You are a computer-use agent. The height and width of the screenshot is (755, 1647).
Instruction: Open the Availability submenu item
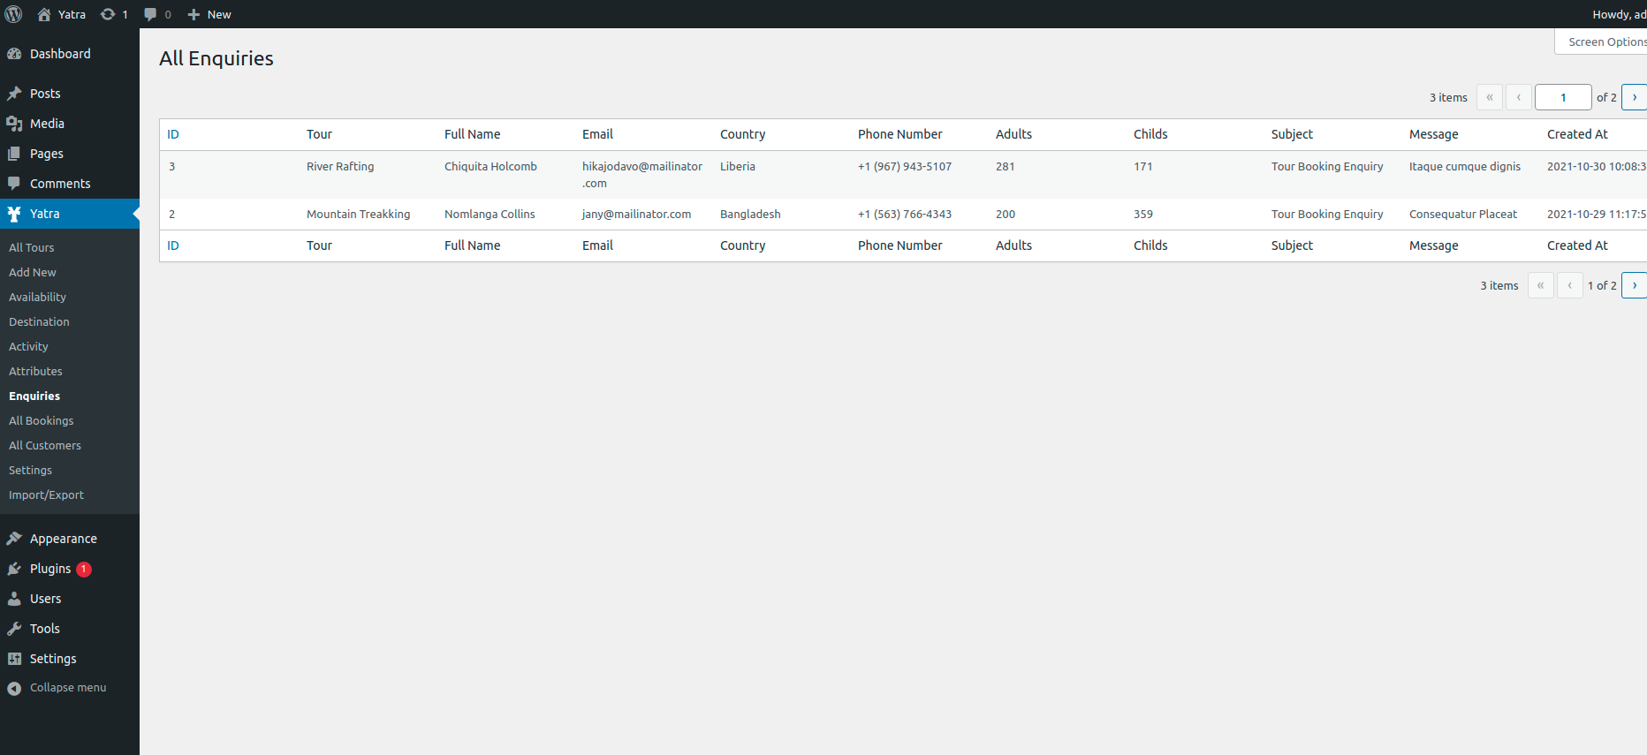tap(37, 298)
